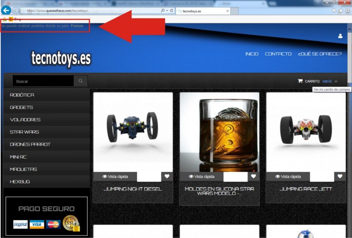Refresh the page with the reload icon

pyautogui.click(x=172, y=11)
